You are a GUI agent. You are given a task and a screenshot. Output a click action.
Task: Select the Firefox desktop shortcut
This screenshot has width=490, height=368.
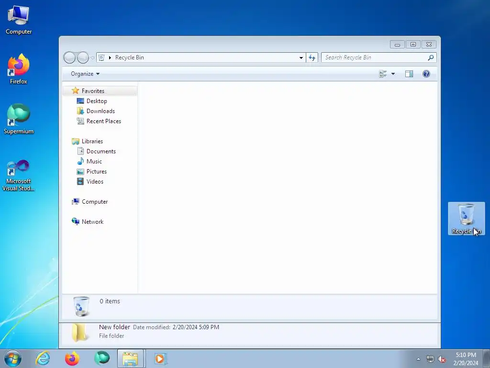click(19, 69)
